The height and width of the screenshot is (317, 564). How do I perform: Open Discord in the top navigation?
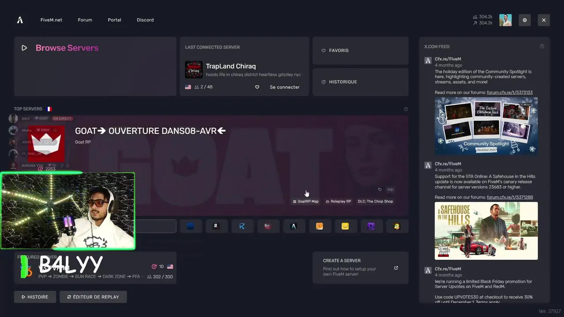(x=145, y=20)
